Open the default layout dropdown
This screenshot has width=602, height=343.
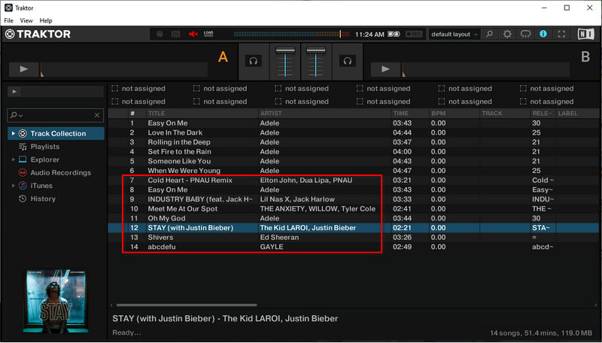tap(454, 34)
